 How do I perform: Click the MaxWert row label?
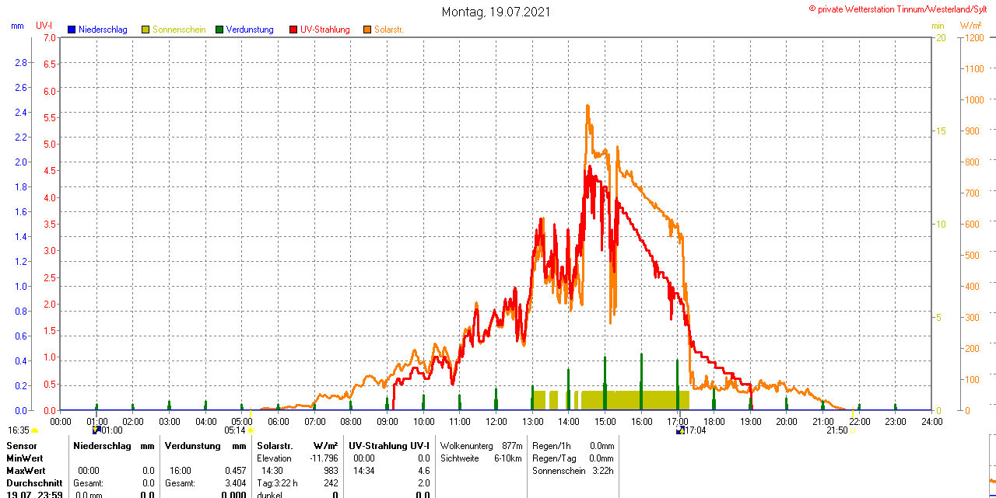coord(26,471)
